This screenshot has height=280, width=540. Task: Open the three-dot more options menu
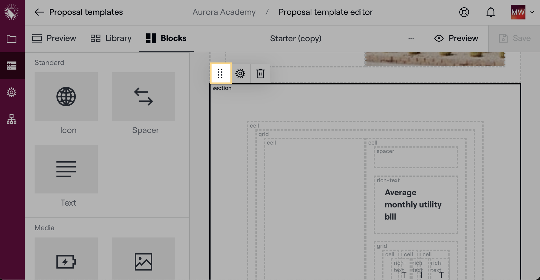point(411,38)
